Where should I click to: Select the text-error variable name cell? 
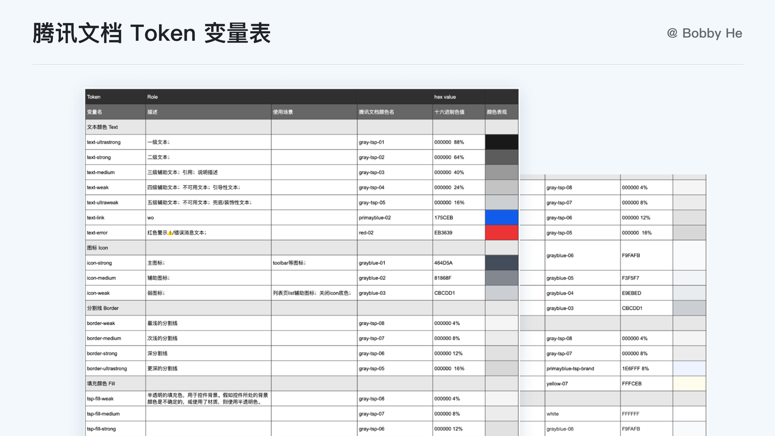pos(99,233)
